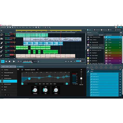
Task: Enable the Compressor effect toggle
Action: [x=2, y=76]
